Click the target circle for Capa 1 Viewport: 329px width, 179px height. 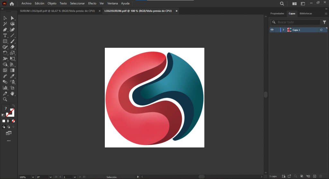tap(321, 30)
